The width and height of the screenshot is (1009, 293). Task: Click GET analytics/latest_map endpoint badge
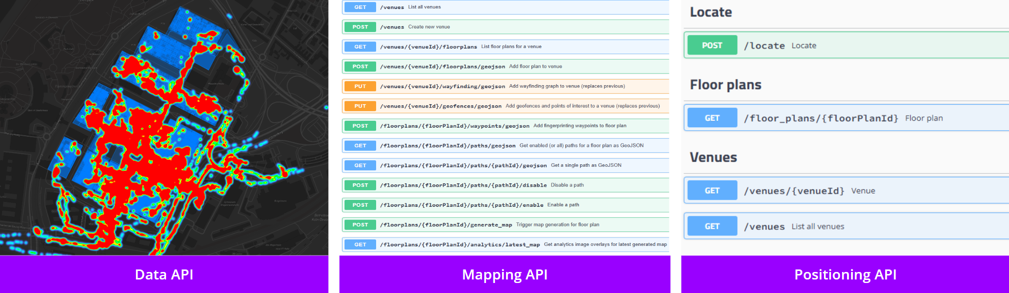pyautogui.click(x=360, y=244)
